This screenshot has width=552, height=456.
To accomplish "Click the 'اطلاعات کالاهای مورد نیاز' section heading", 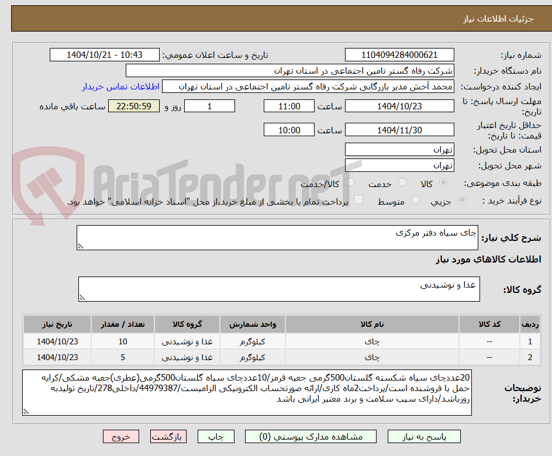I will pyautogui.click(x=488, y=260).
